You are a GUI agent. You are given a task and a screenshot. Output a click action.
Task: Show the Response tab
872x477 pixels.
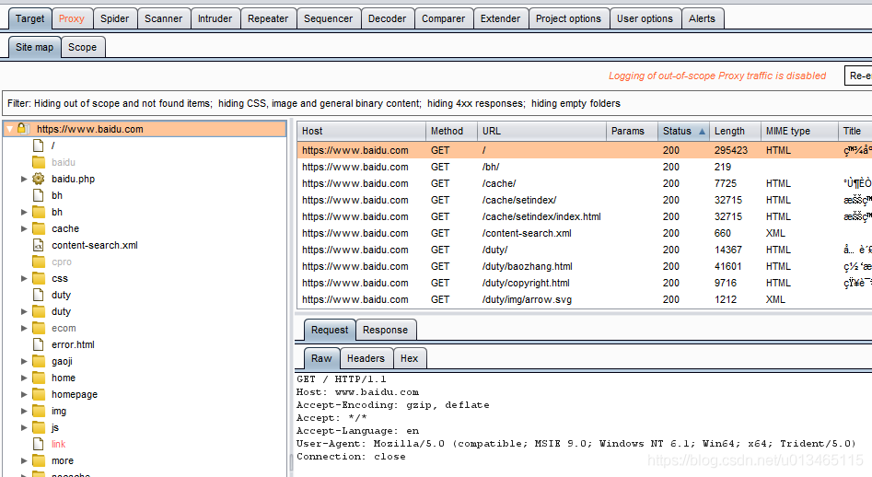[x=386, y=330]
